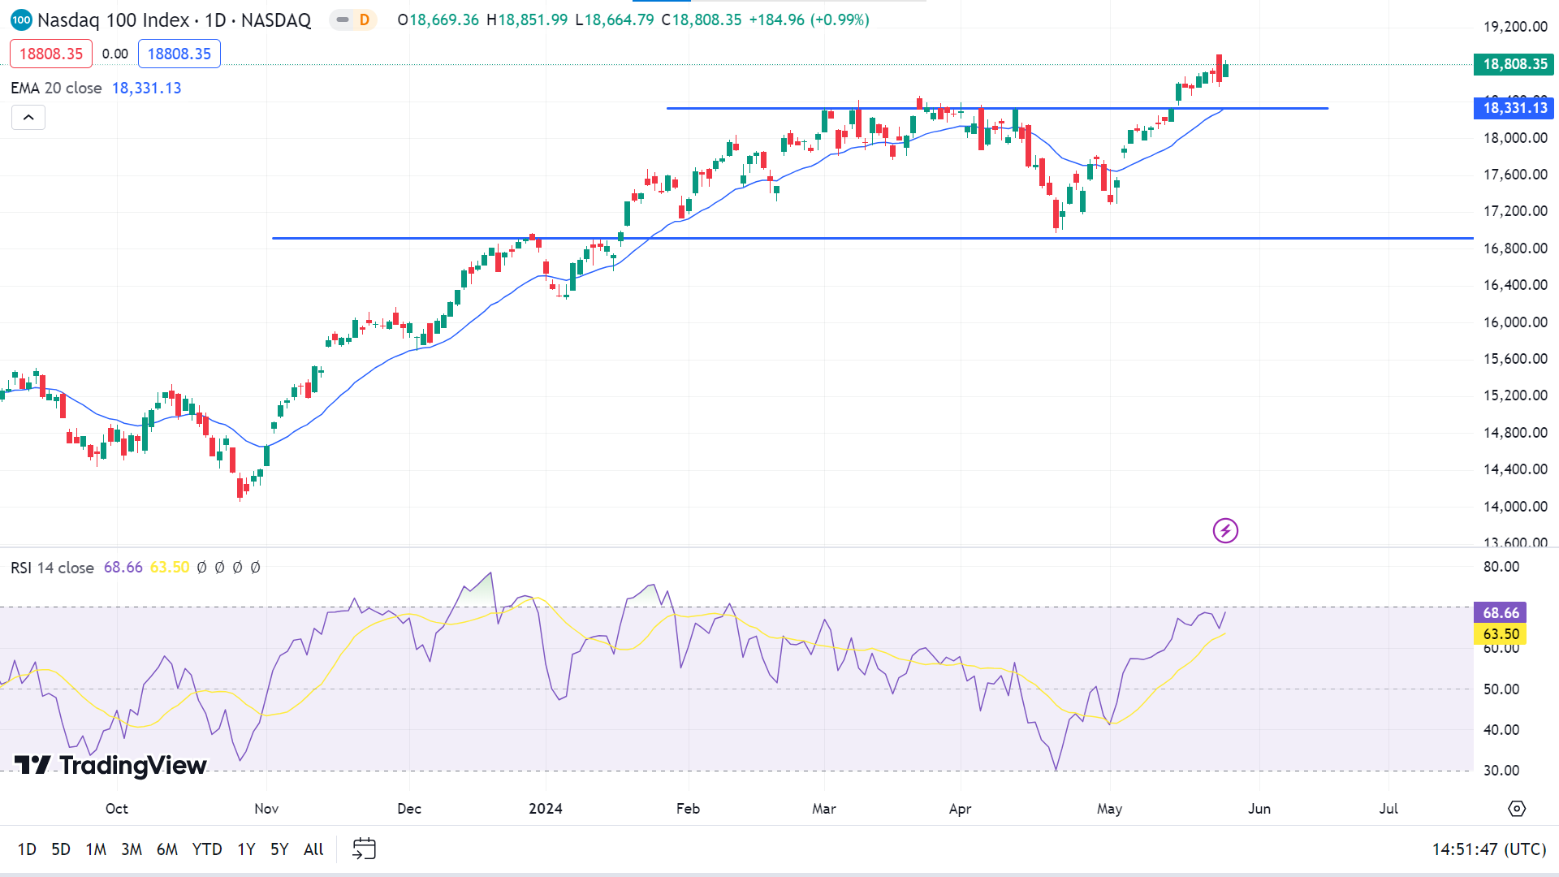Viewport: 1559px width, 877px height.
Task: Select the YTD time range
Action: pyautogui.click(x=207, y=849)
